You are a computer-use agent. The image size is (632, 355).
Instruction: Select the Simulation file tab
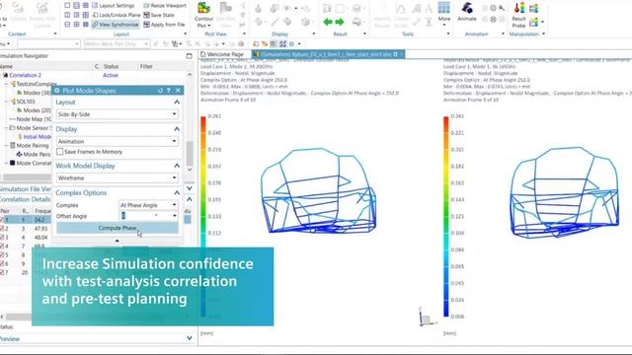(328, 54)
